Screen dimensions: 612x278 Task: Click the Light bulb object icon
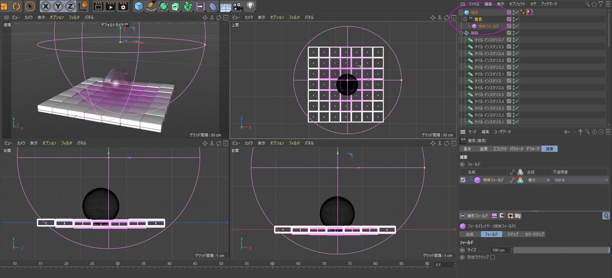tap(250, 6)
